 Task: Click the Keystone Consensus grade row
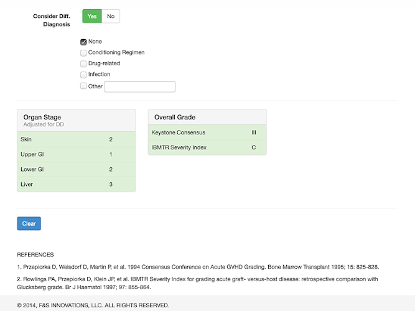click(x=207, y=132)
